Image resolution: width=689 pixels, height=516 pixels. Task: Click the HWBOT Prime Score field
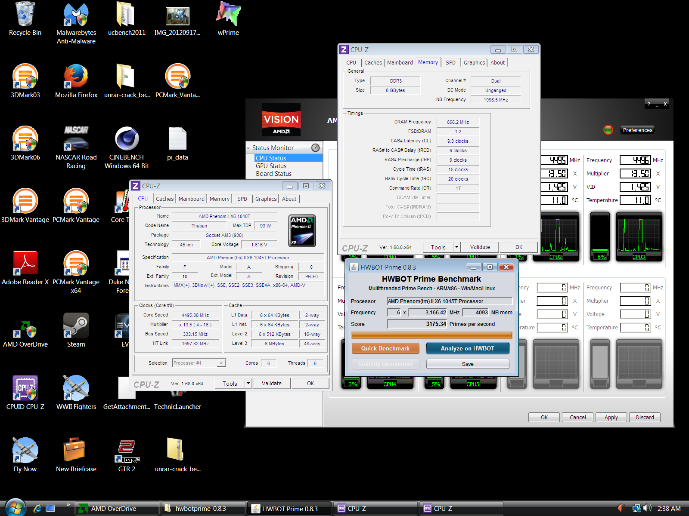tap(417, 324)
